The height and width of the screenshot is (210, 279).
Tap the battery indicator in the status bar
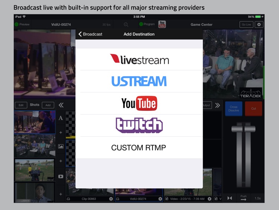coord(258,17)
